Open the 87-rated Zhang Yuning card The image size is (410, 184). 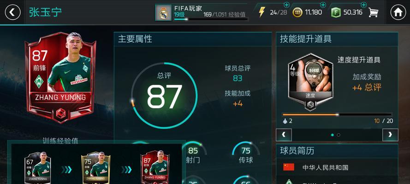coord(61,77)
